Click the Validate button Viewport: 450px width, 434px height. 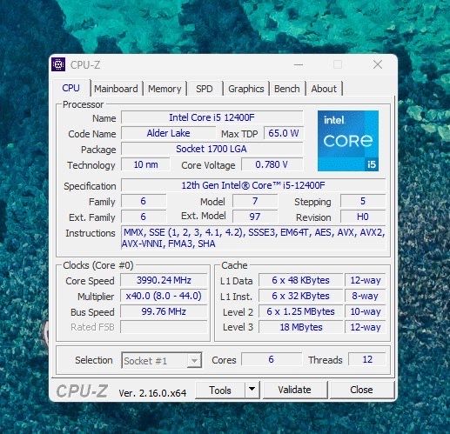pos(295,390)
